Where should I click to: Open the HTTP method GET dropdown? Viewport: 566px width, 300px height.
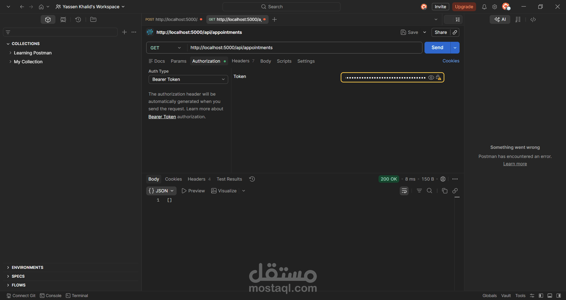167,48
